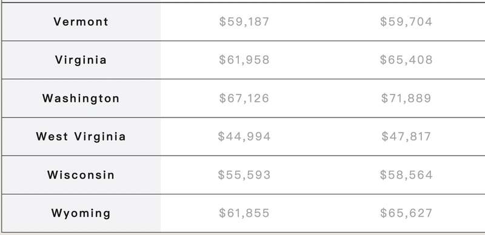Select Wyoming's $61,855 amount
This screenshot has width=485, height=235.
[x=244, y=213]
